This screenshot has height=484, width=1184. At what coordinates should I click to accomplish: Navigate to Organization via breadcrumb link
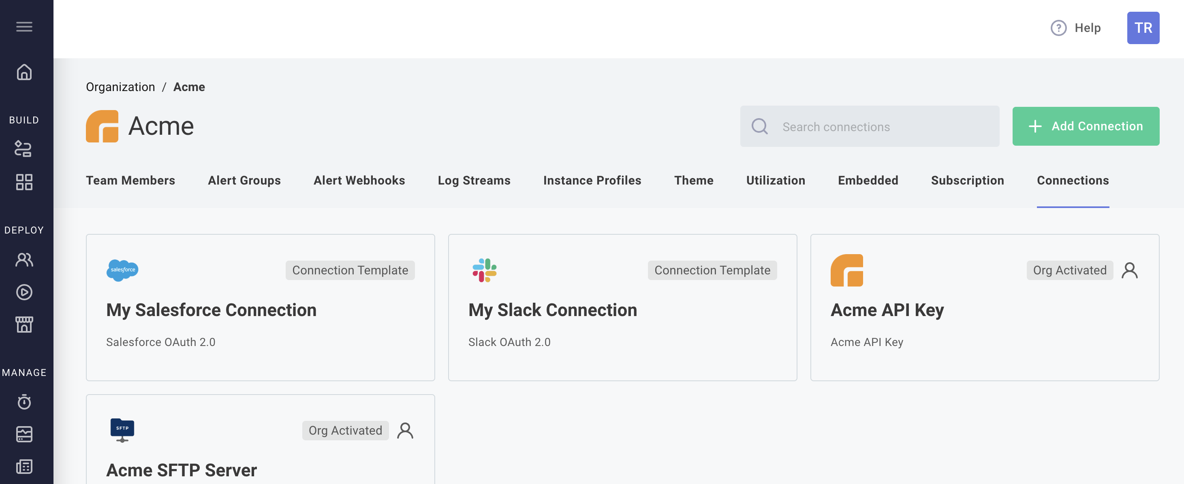[x=120, y=87]
